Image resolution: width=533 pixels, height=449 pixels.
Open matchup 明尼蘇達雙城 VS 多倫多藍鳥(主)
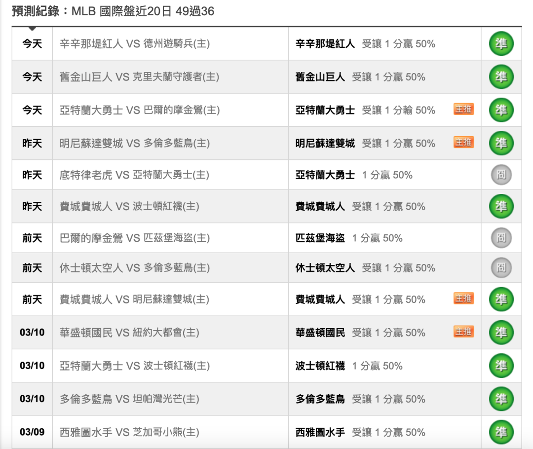[x=135, y=143]
